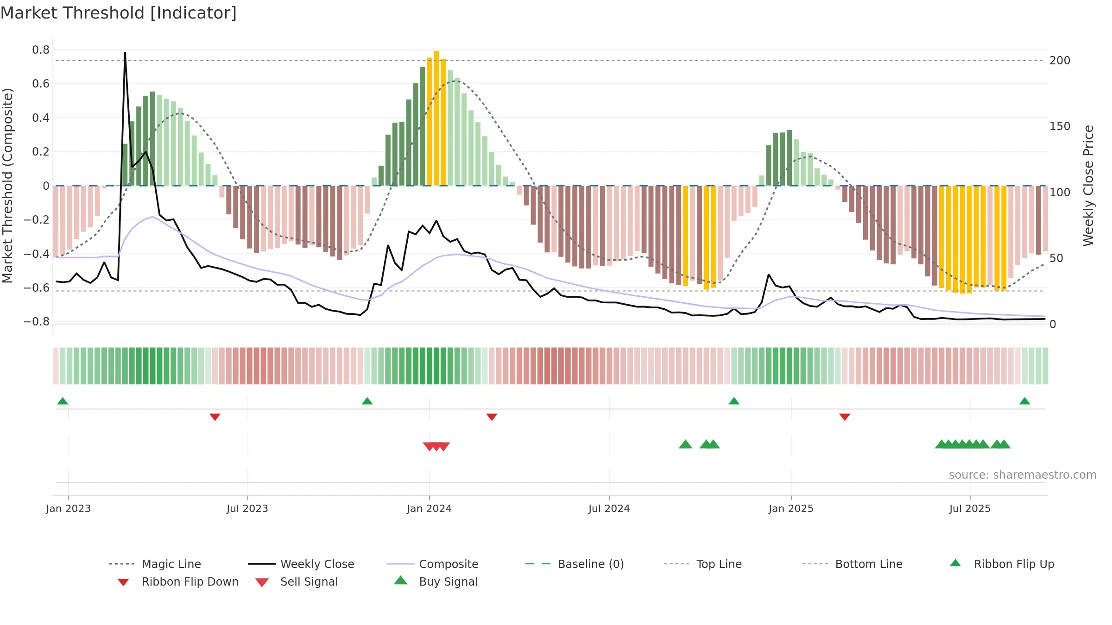The height and width of the screenshot is (625, 1112).
Task: Toggle the Magic Line legend entry
Action: (x=155, y=564)
